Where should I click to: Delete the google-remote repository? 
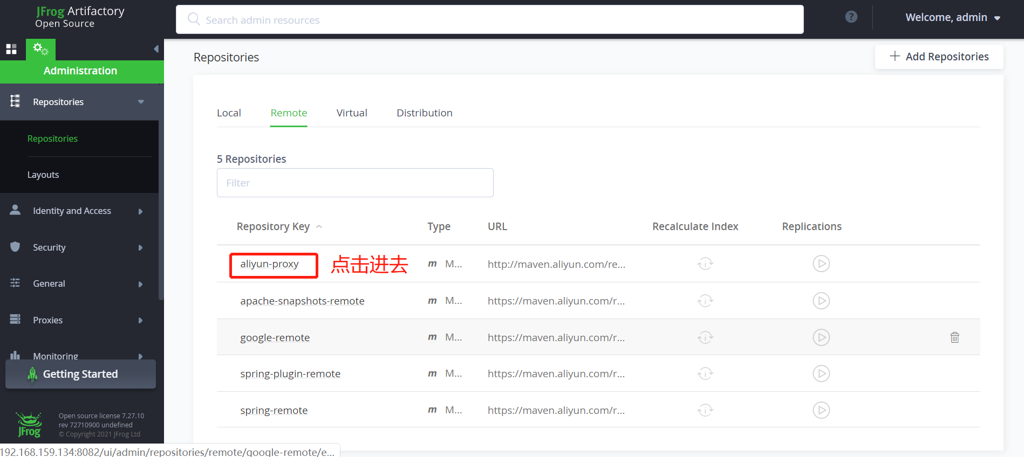[954, 337]
